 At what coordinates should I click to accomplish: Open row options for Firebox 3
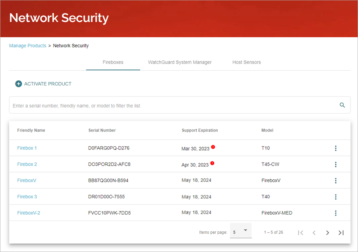[336, 197]
